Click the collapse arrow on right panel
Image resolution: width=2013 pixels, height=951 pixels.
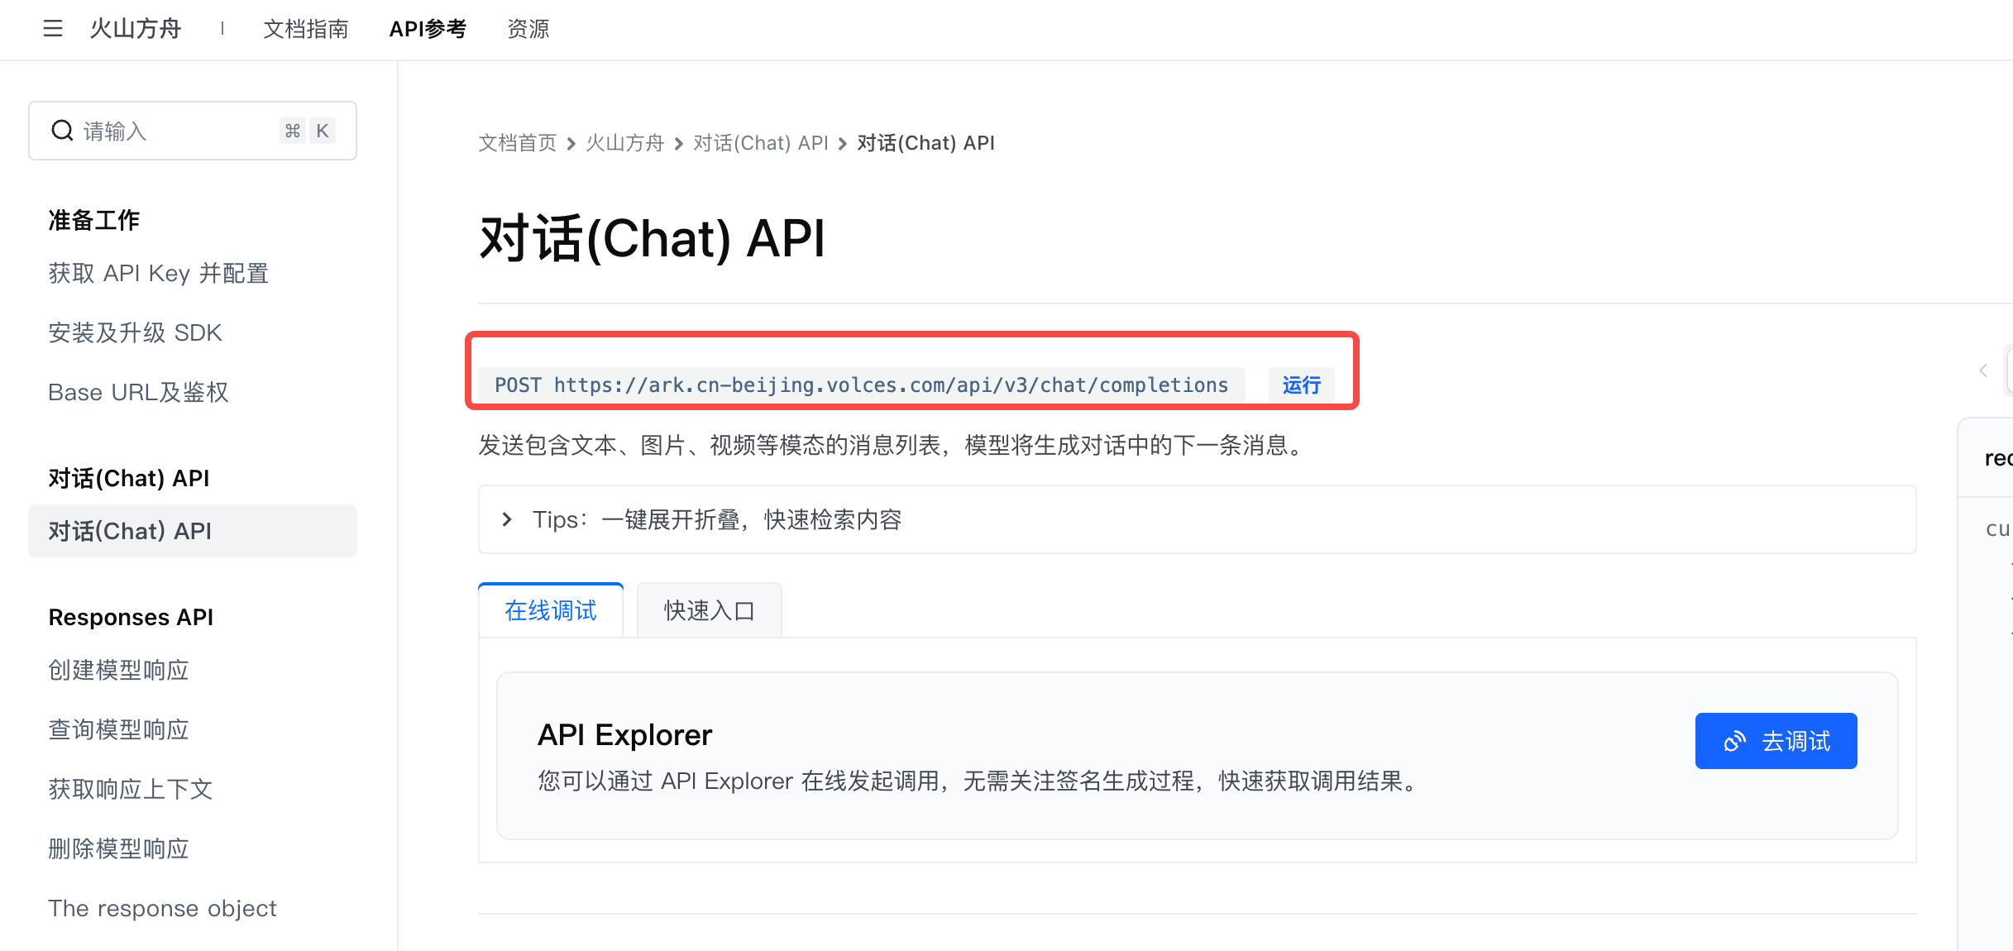click(x=1982, y=370)
